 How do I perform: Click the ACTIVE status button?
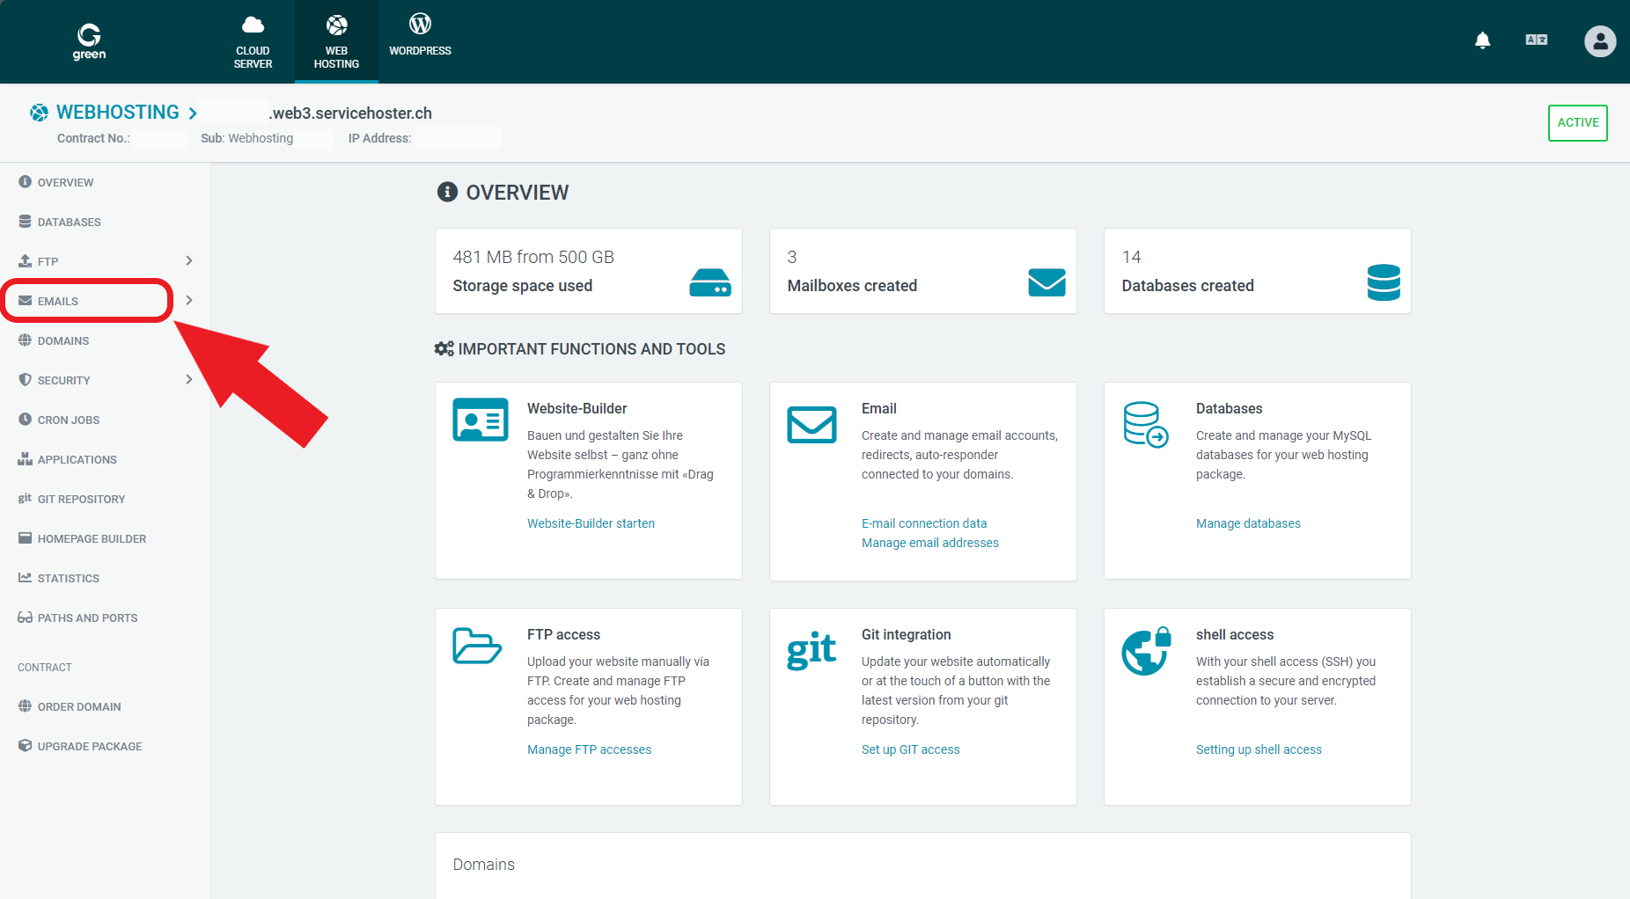(1578, 123)
